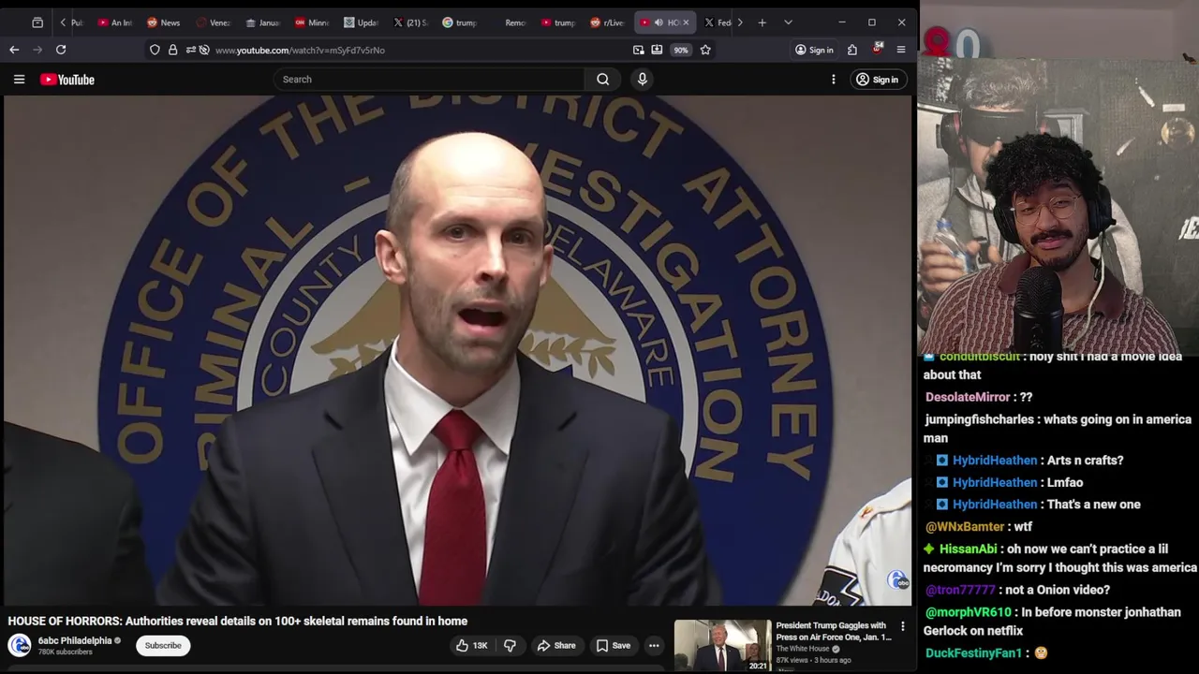Click the install/download icon in address bar

pyautogui.click(x=657, y=50)
